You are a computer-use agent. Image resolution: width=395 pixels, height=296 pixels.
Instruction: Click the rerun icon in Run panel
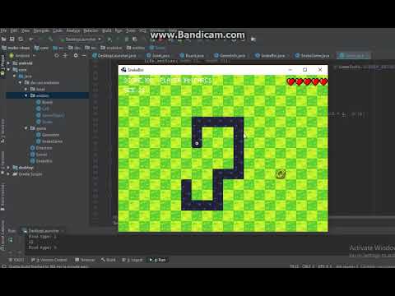pyautogui.click(x=11, y=240)
